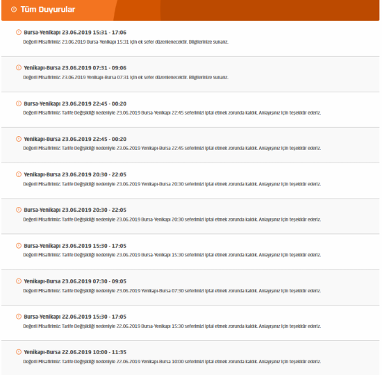Click alert icon for Bursa-Yenikapı 20:30 - 22:05
The image size is (382, 375).
coord(19,210)
